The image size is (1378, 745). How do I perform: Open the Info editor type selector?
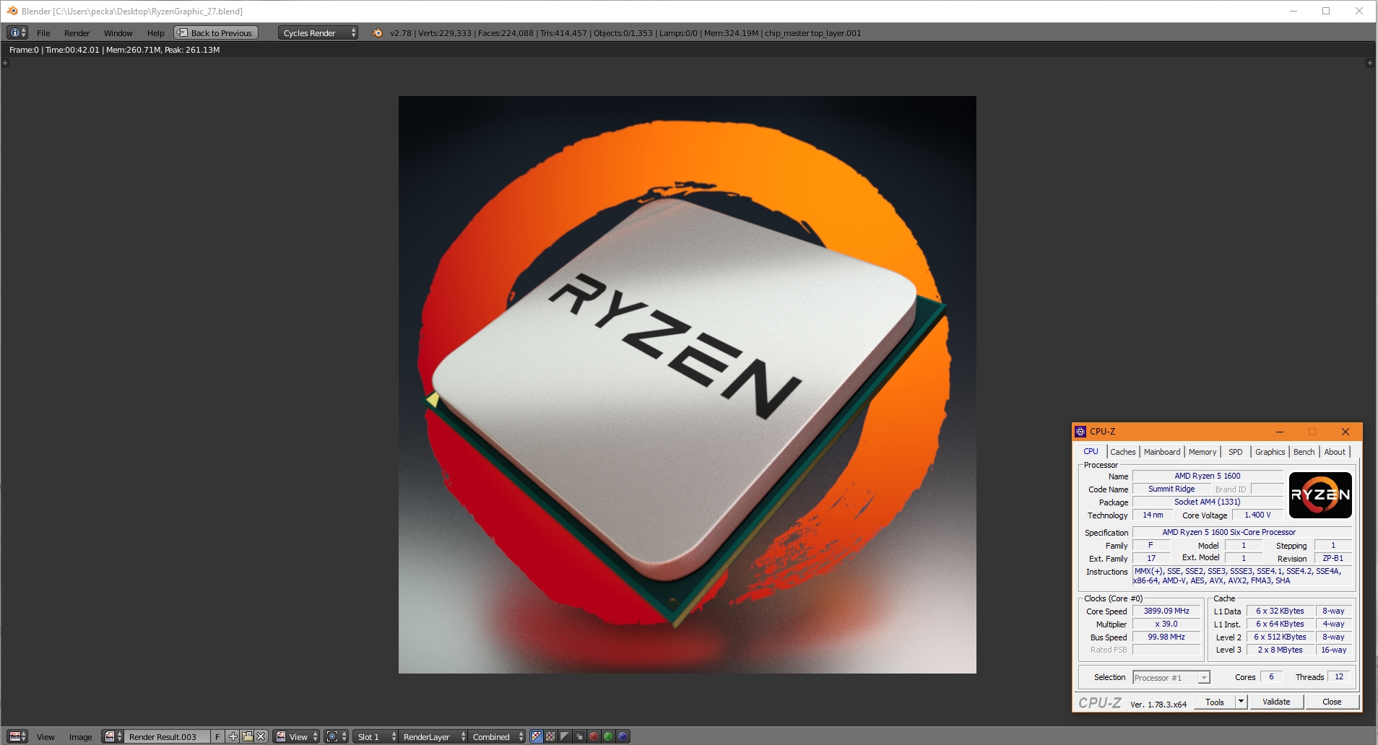pyautogui.click(x=17, y=32)
